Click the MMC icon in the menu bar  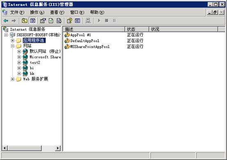click(5, 12)
